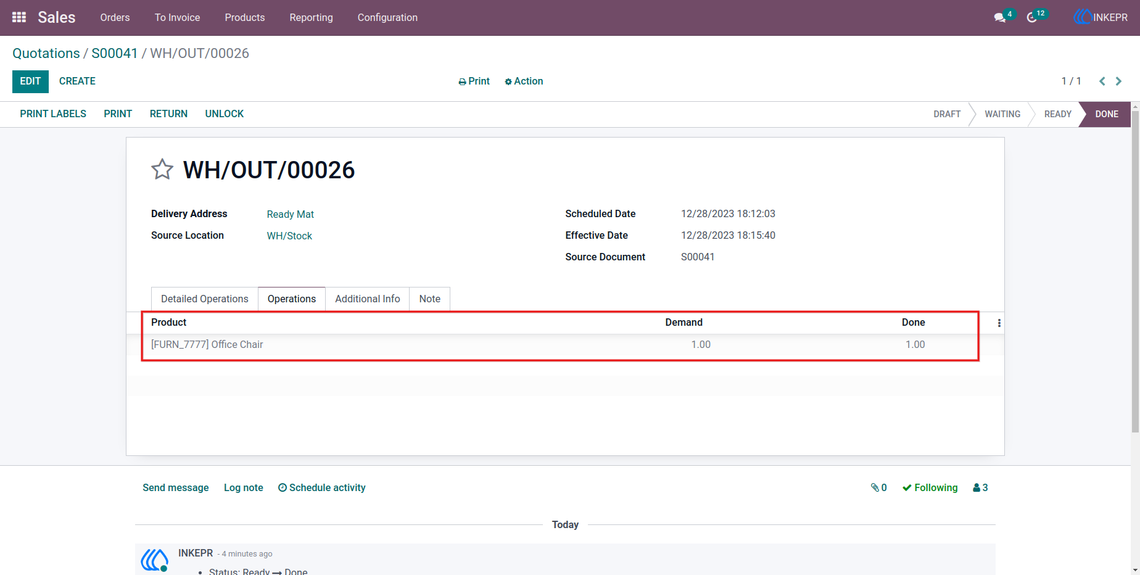The width and height of the screenshot is (1140, 575).
Task: Mark WH/OUT/00026 with the favorite star
Action: 162,169
